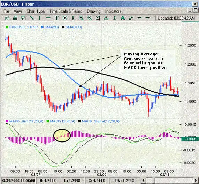This screenshot has height=184, width=199.
Task: Click the green letter A toolbar icon
Action: coord(123,18)
